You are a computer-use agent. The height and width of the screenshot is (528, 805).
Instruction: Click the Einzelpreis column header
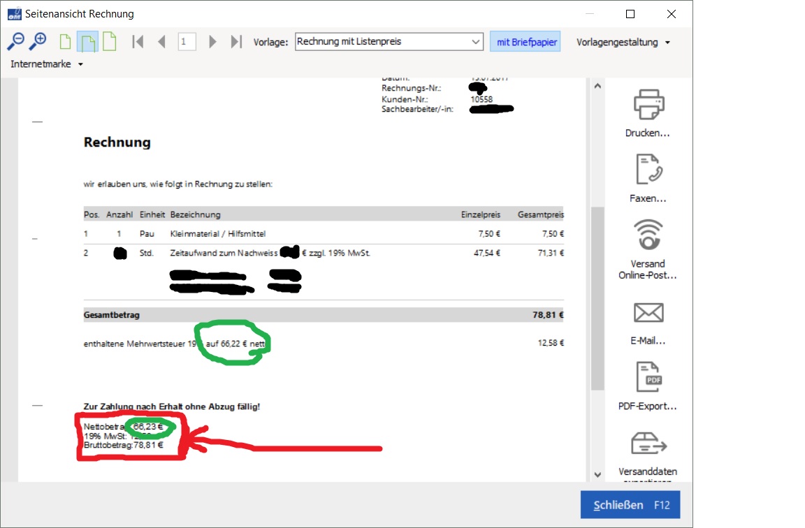click(481, 214)
